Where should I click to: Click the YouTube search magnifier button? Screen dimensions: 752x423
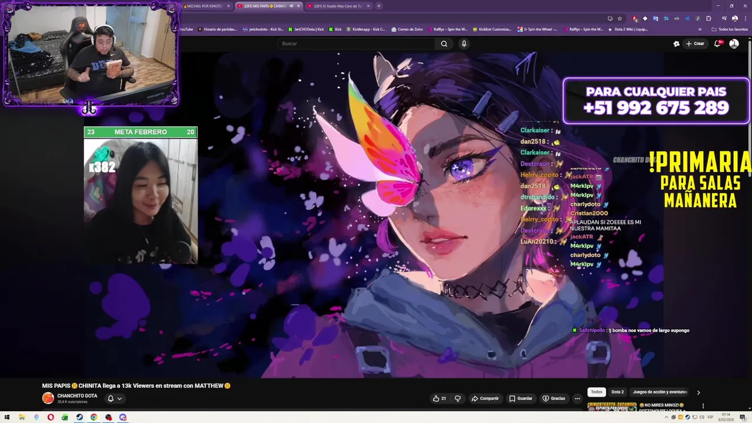(x=444, y=43)
